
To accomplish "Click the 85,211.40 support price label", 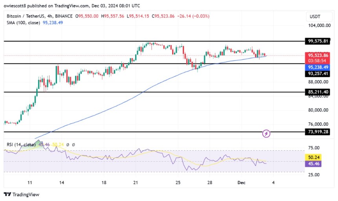I will pos(319,92).
